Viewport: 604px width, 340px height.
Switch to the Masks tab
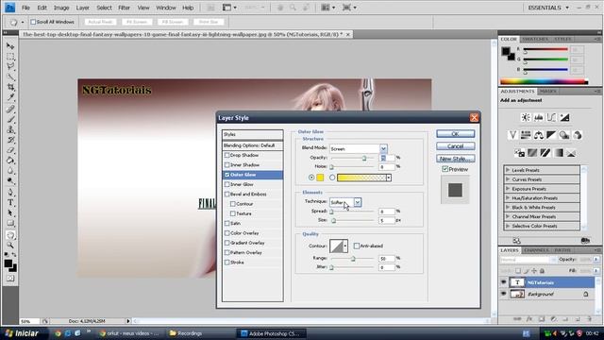547,92
